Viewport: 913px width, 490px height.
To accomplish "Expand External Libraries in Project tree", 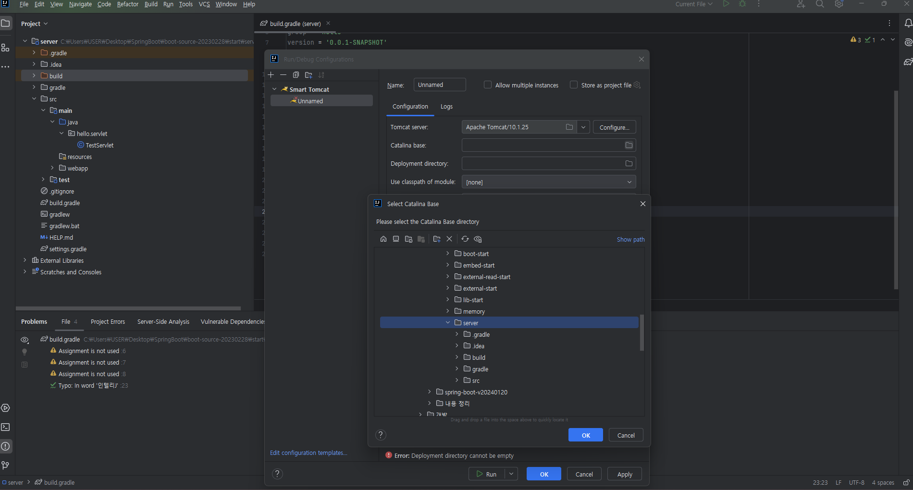I will click(x=25, y=260).
